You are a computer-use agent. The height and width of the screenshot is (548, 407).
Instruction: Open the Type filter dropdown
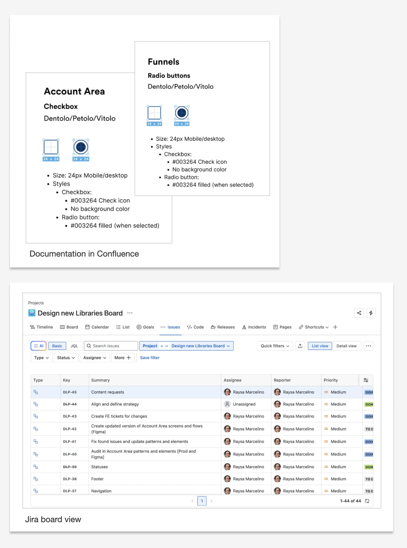[41, 358]
